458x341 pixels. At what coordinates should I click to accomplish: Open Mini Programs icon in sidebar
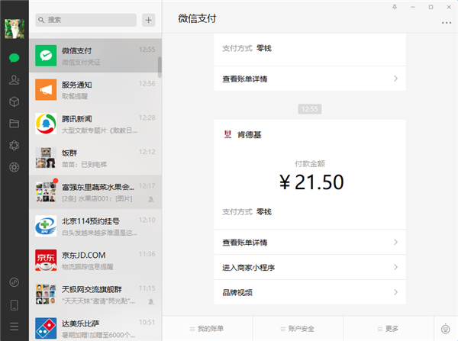point(14,282)
